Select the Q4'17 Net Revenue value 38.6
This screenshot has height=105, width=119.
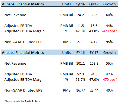[94, 15]
